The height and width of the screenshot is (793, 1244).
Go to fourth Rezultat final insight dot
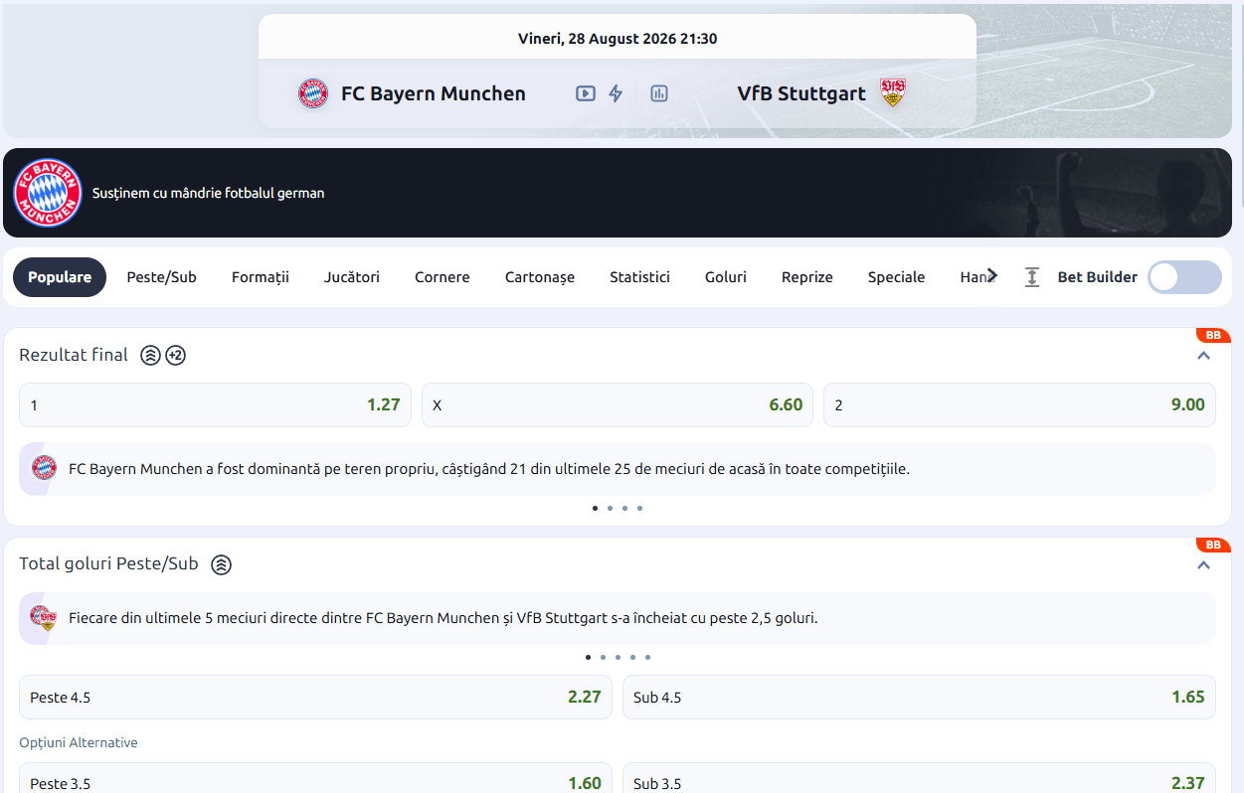coord(639,508)
